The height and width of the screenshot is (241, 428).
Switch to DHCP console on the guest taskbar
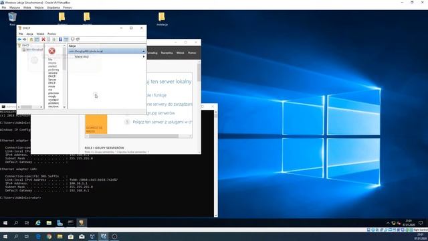(x=82, y=223)
